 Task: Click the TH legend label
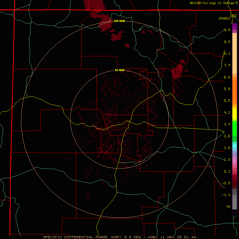[x=228, y=207]
